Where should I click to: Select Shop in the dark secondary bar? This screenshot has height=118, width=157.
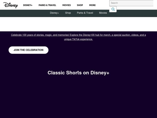68,13
